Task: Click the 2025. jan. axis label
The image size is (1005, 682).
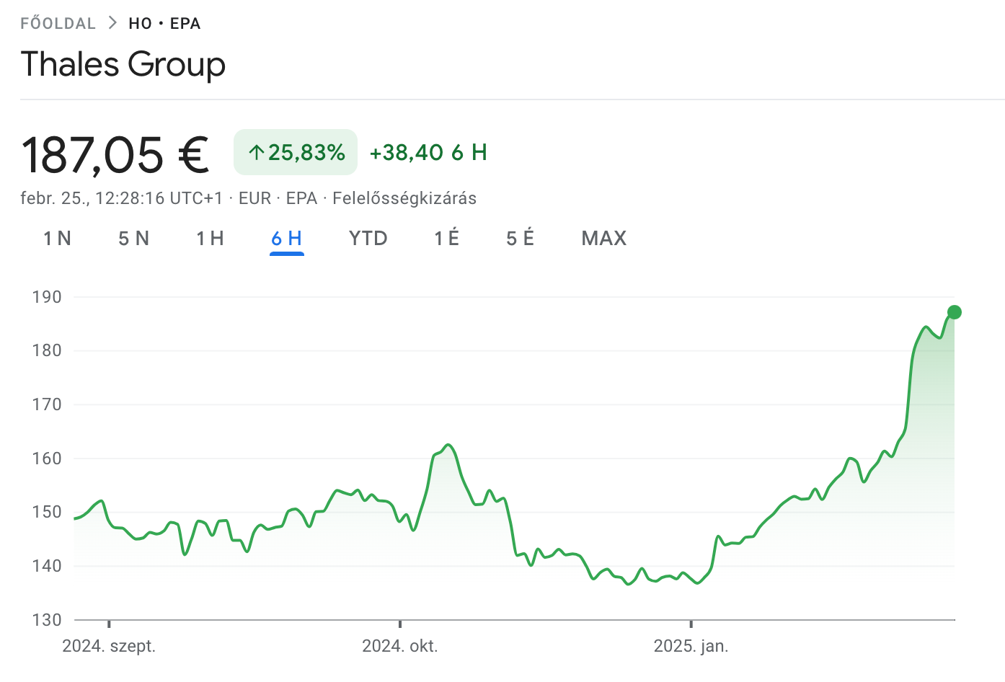Action: [691, 646]
